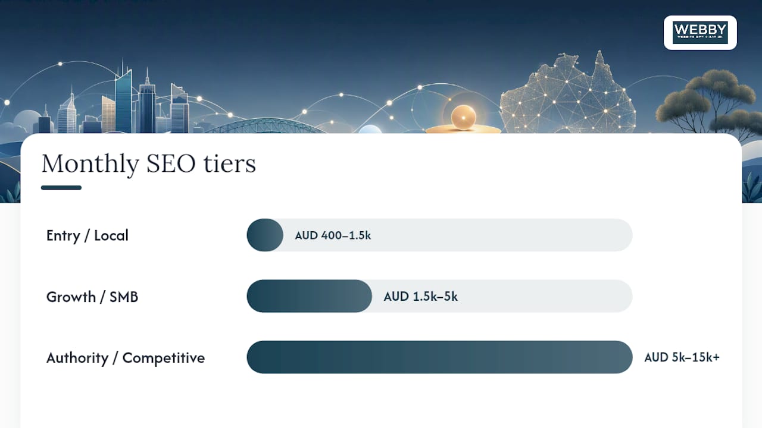
Task: Select the AUD 1.5k–5k price label
Action: [421, 296]
